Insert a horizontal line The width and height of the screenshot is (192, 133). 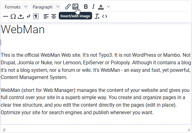5,16
